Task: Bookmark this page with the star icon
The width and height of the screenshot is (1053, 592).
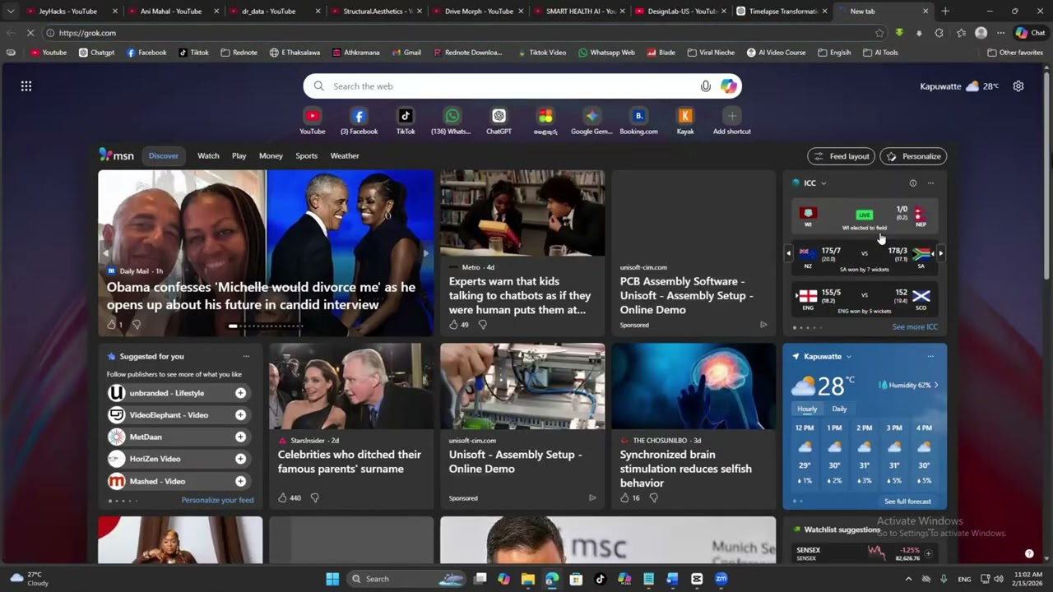Action: pos(879,33)
